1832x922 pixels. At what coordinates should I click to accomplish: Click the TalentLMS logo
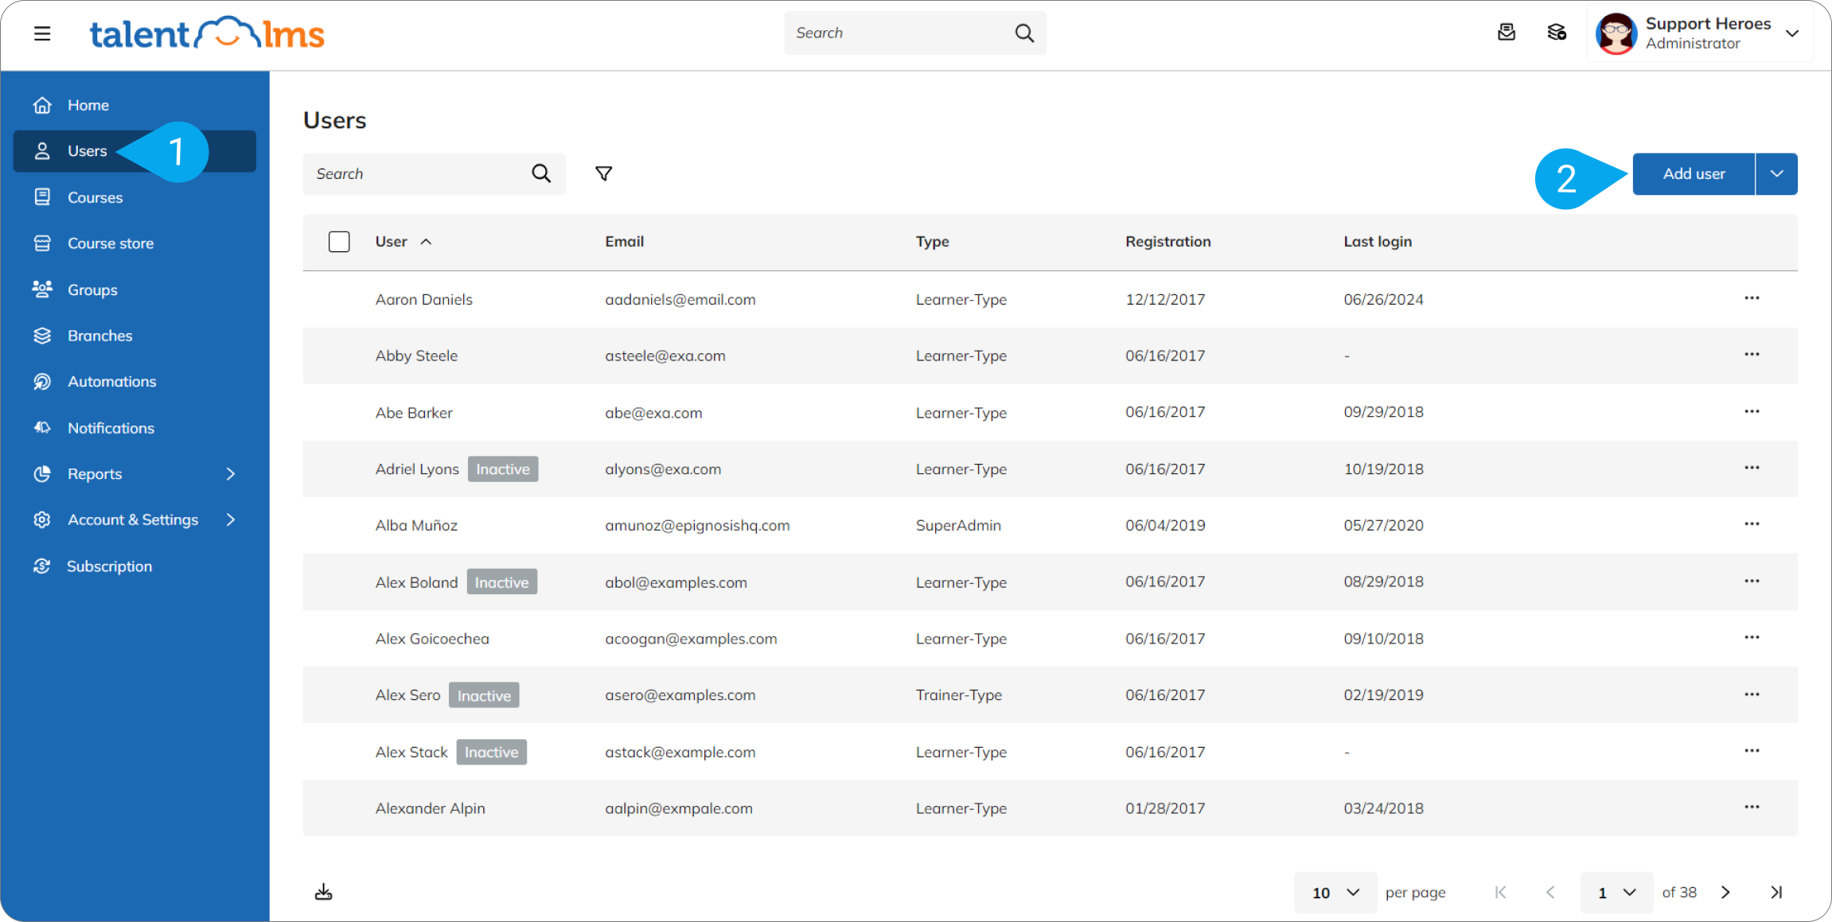click(207, 33)
